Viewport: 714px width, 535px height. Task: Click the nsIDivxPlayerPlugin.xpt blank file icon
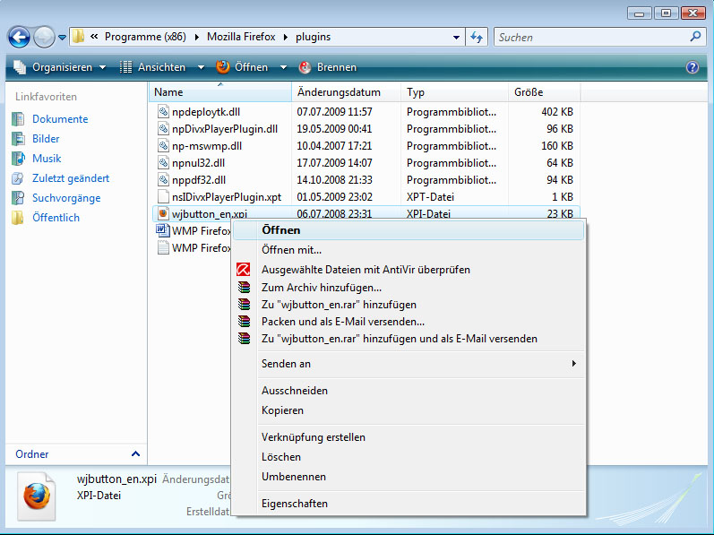pyautogui.click(x=163, y=196)
